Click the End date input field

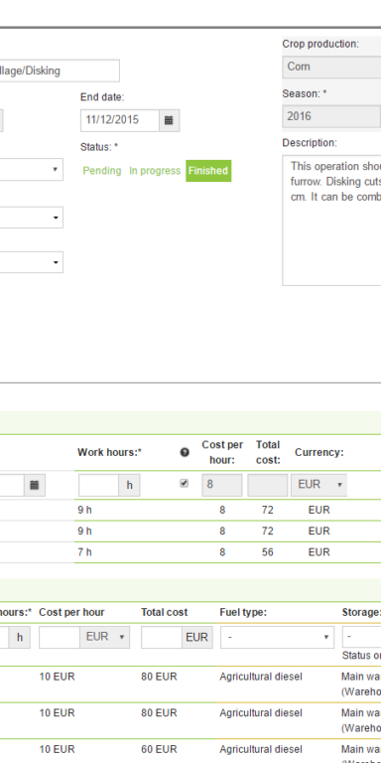pos(120,120)
